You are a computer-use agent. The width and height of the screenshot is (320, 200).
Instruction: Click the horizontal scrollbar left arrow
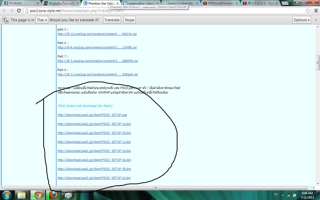2,188
